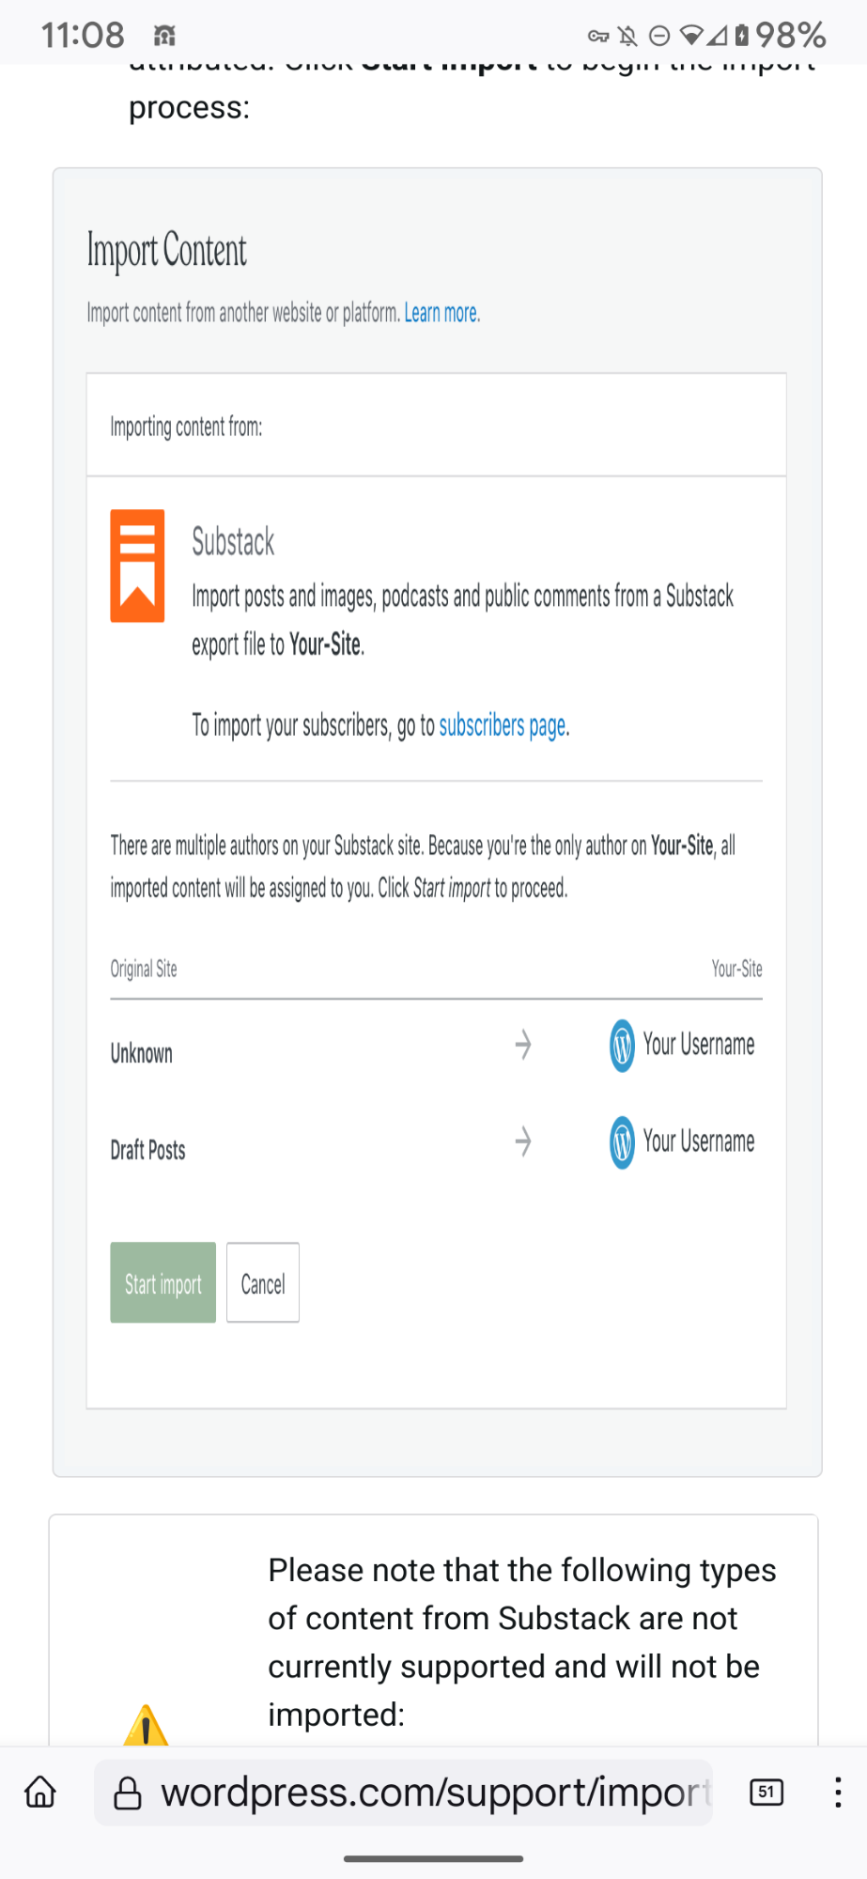The width and height of the screenshot is (867, 1879).
Task: Select Your Username for Draft Posts
Action: click(699, 1141)
